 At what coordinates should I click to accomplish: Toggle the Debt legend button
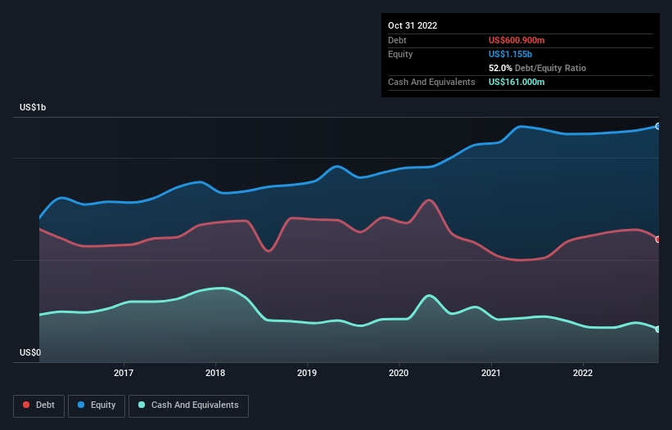(39, 405)
